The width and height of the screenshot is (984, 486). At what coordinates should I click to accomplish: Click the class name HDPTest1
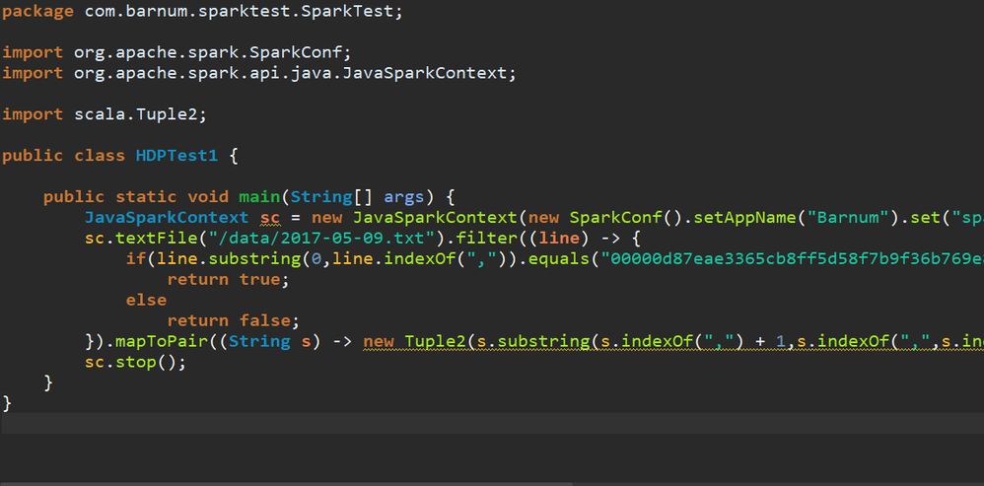tap(176, 156)
